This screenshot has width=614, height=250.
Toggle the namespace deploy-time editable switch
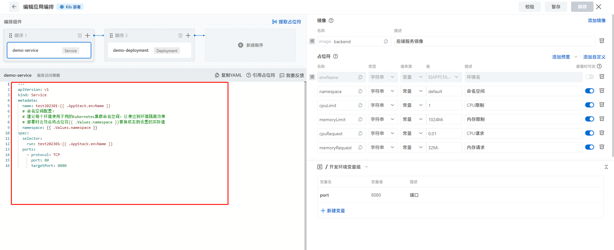click(590, 91)
